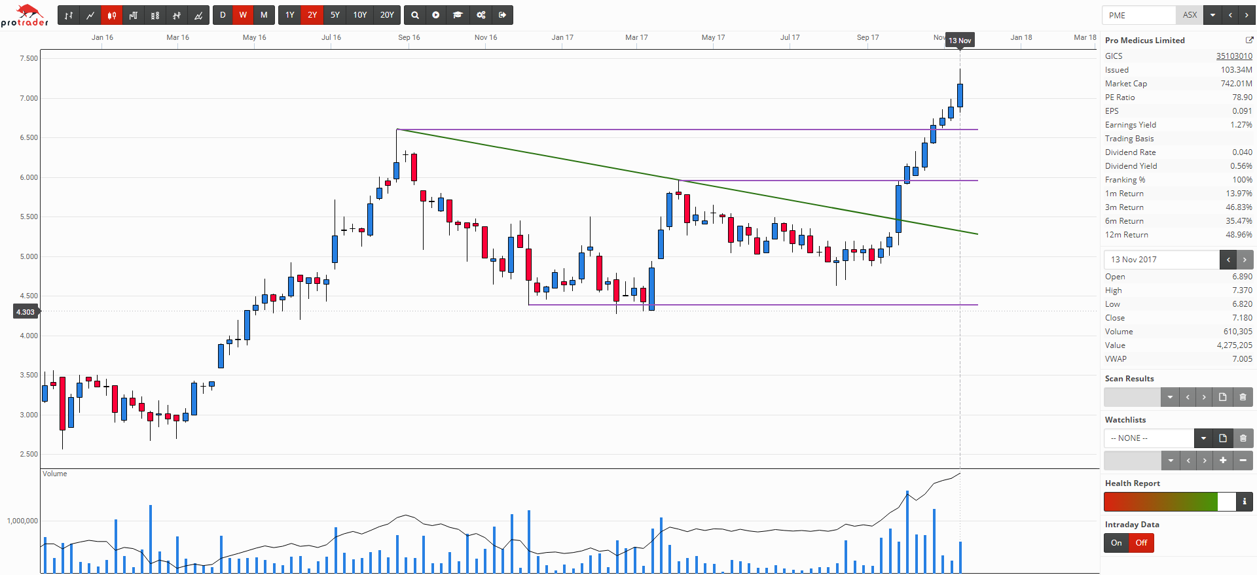Go to previous date from 13 Nov 2017
This screenshot has width=1257, height=575.
(x=1228, y=260)
